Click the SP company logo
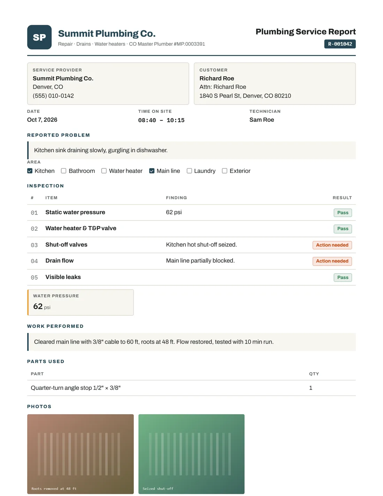Viewport: 383px width, 496px height. pos(39,37)
